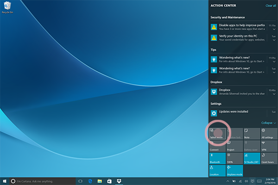Open Verify your identity notification
Viewport: 278px width, 185px height.
[x=242, y=38]
